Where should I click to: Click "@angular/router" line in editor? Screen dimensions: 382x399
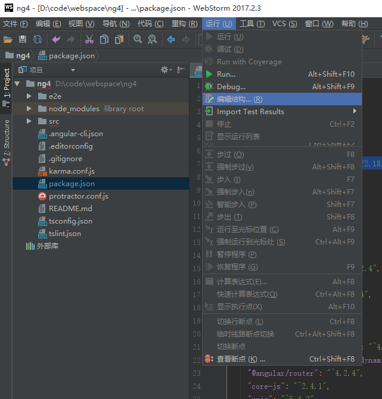coord(305,373)
